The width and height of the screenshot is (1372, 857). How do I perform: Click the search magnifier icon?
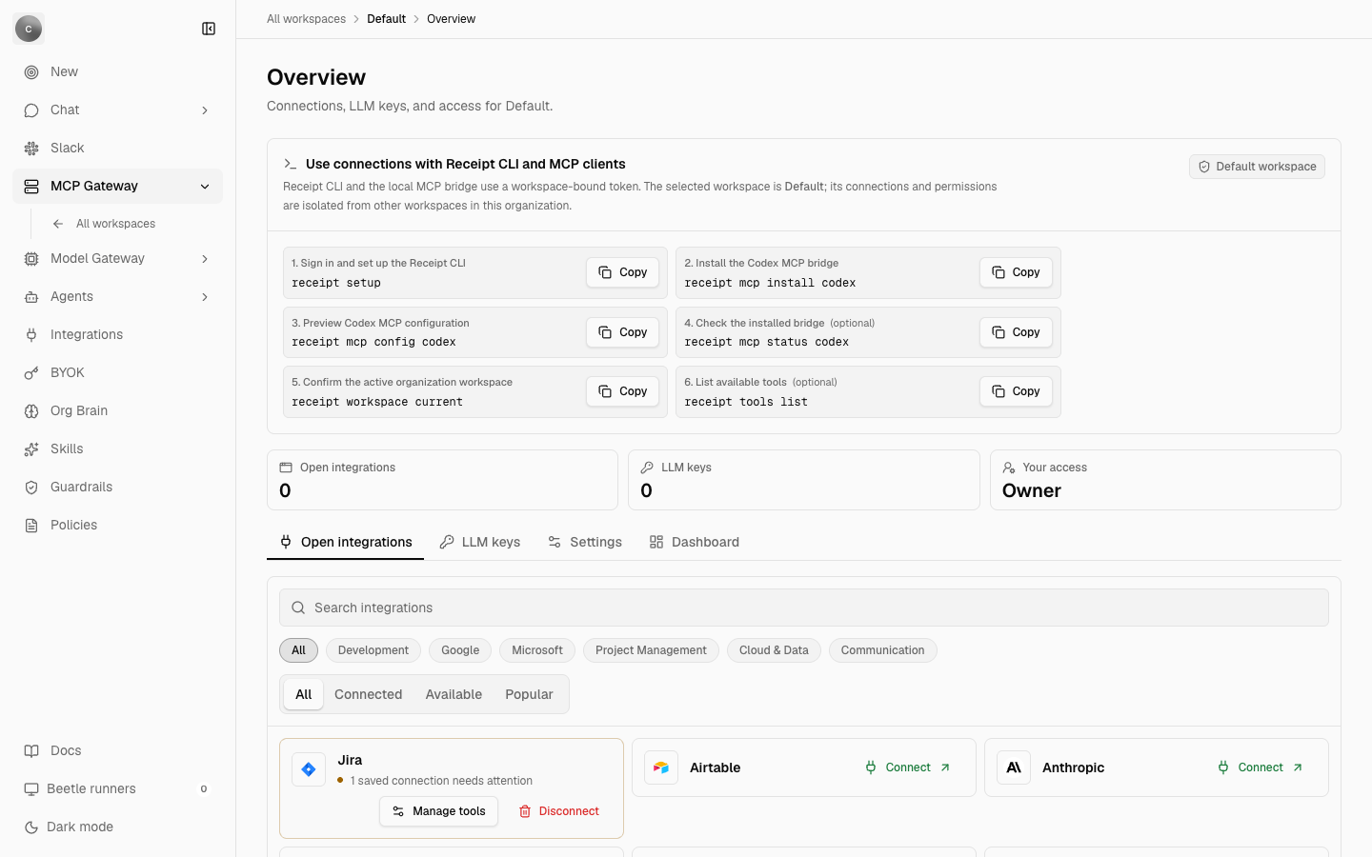pos(298,608)
